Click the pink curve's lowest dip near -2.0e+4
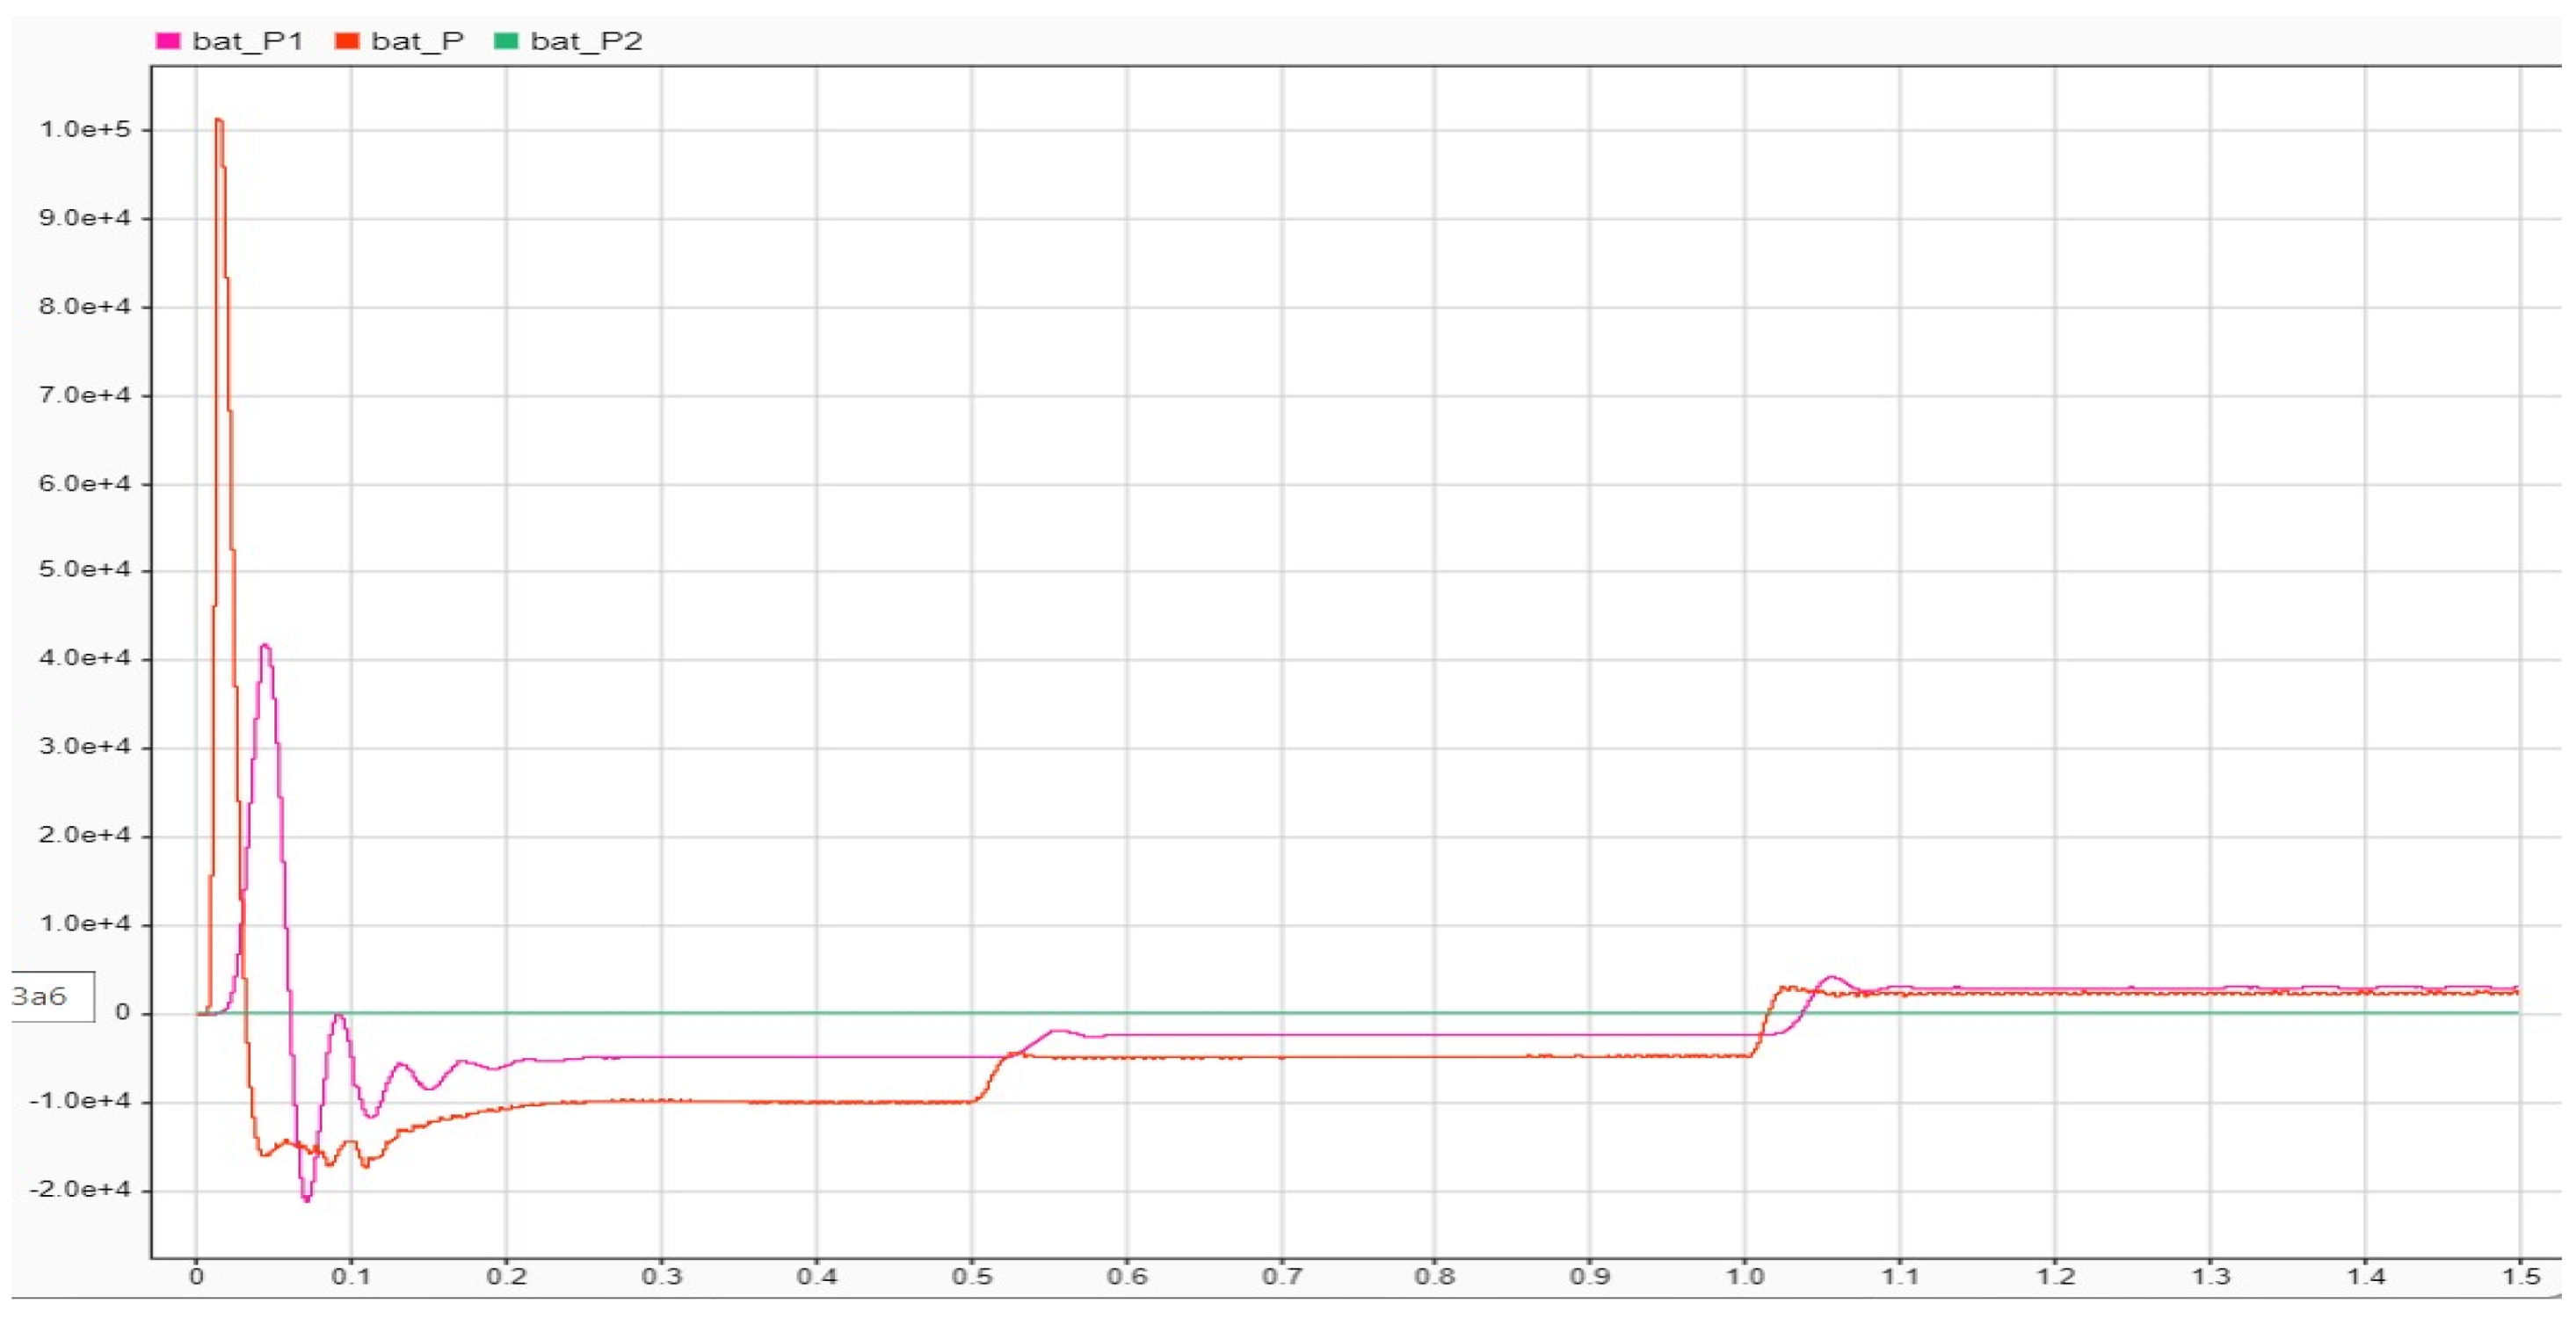Image resolution: width=2576 pixels, height=1318 pixels. pyautogui.click(x=307, y=1198)
